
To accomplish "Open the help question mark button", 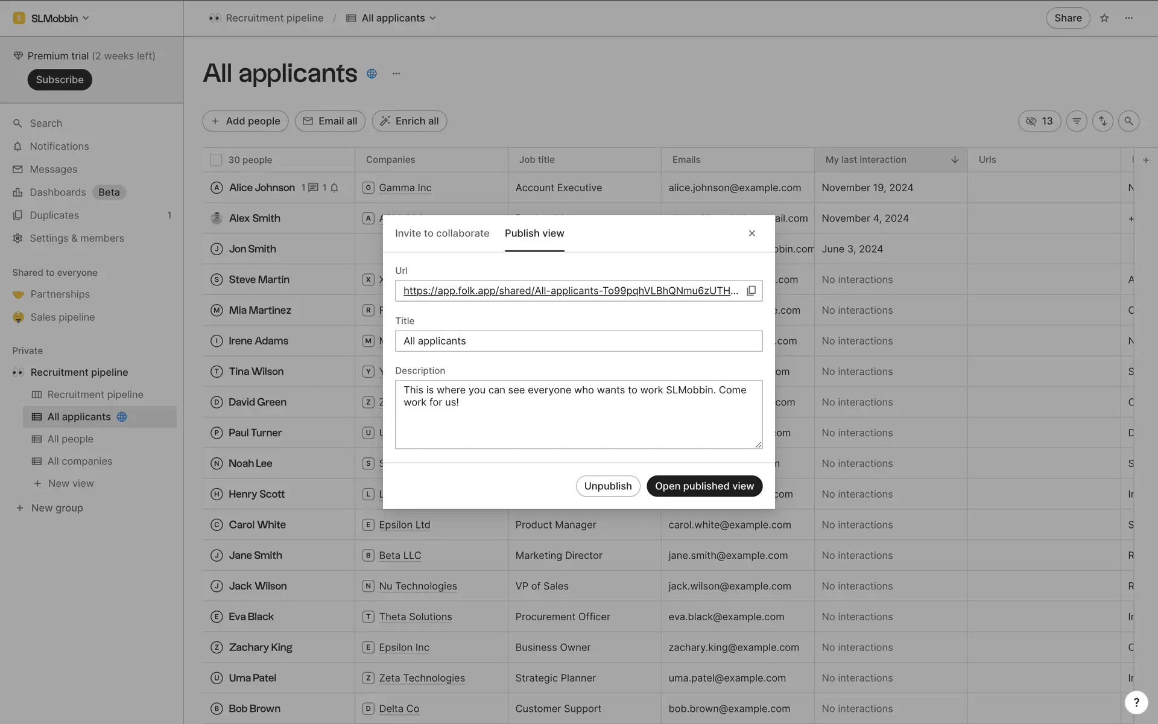I will click(x=1136, y=702).
